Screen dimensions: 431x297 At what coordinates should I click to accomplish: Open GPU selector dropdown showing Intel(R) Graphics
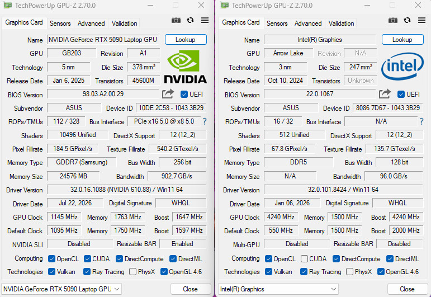[278, 289]
